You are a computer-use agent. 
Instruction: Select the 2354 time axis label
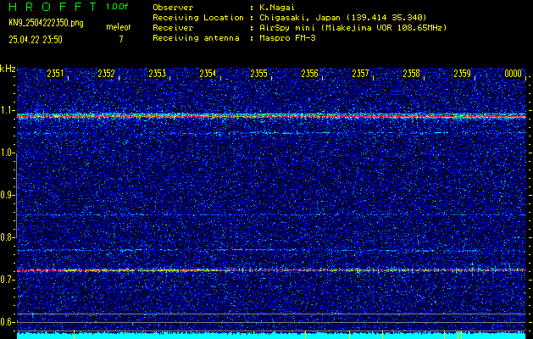tap(208, 74)
